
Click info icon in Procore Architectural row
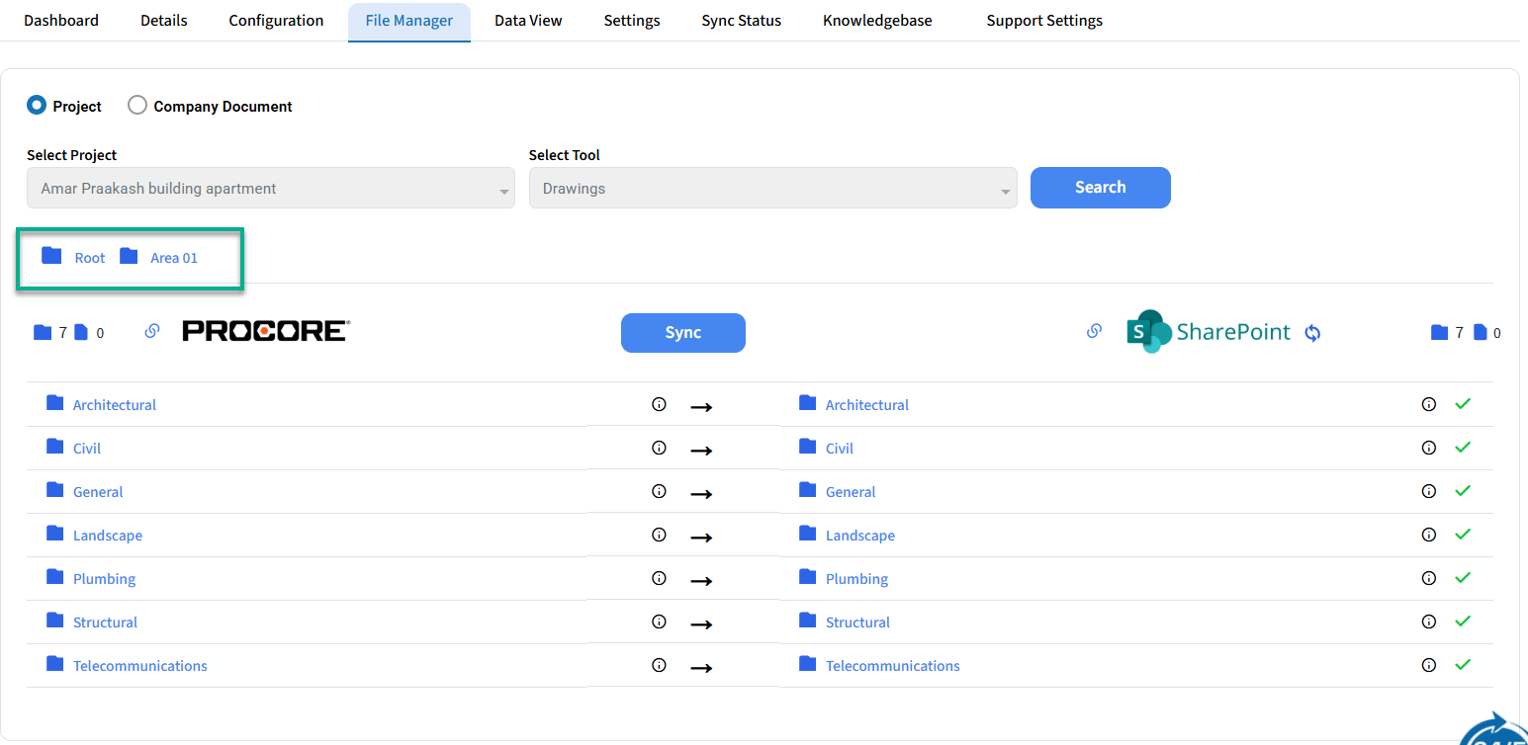click(659, 404)
